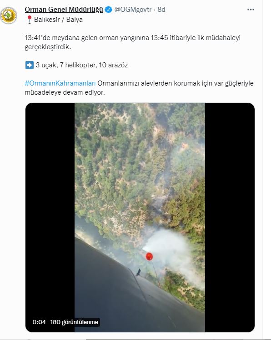Click the Balıkesir / Balya location text
This screenshot has width=271, height=340.
58,20
